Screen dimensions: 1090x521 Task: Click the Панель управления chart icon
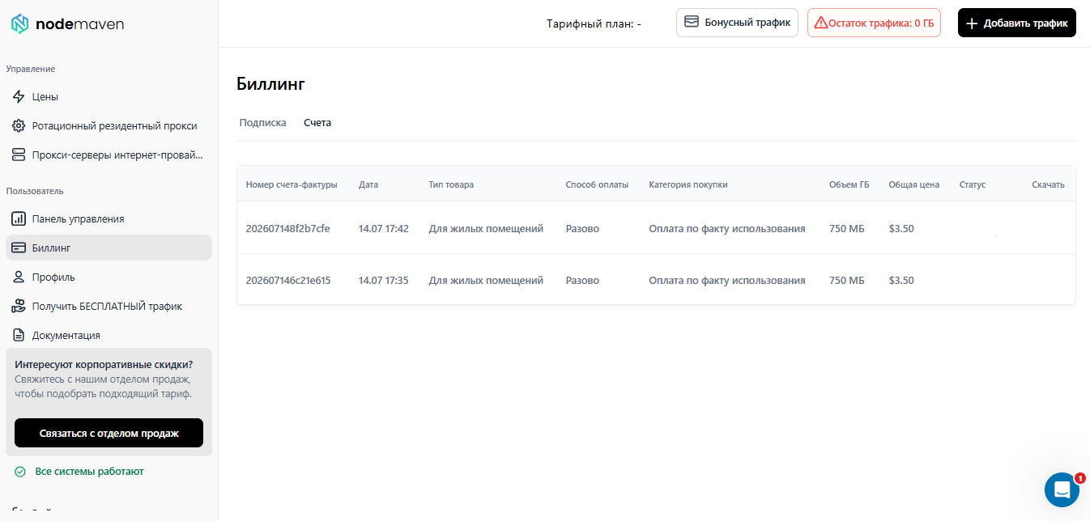[x=19, y=219]
